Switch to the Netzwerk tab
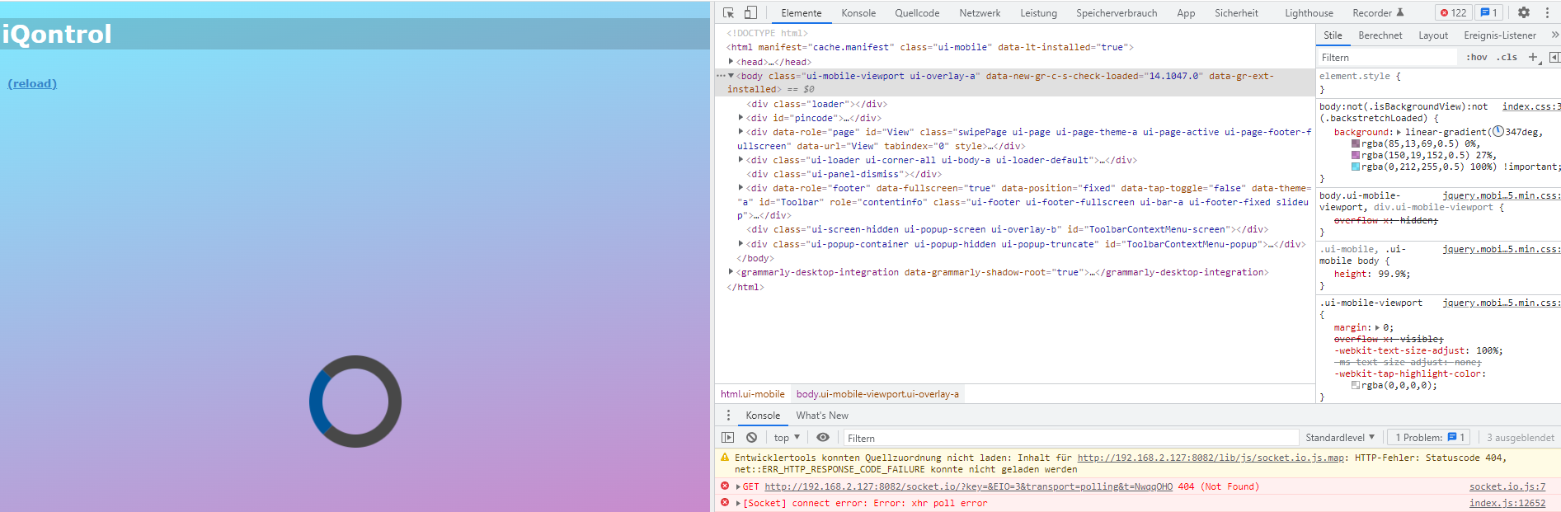Viewport: 1561px width, 512px height. pyautogui.click(x=979, y=13)
